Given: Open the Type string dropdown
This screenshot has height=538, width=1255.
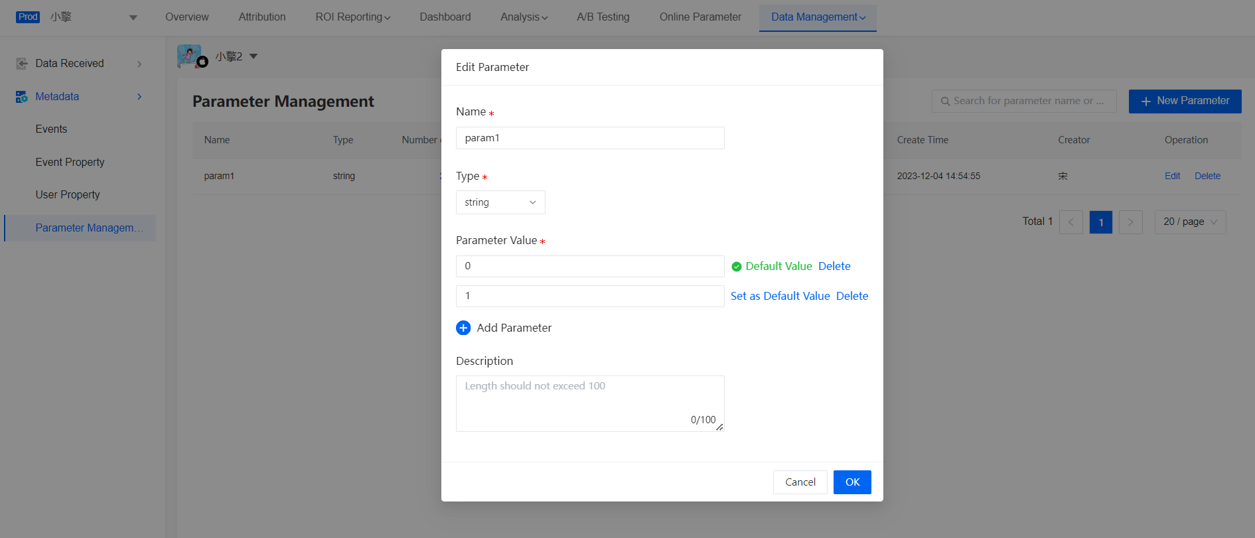Looking at the screenshot, I should pos(500,202).
